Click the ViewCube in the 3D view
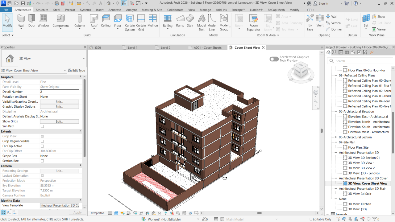The height and width of the screenshot is (222, 395). tap(301, 70)
